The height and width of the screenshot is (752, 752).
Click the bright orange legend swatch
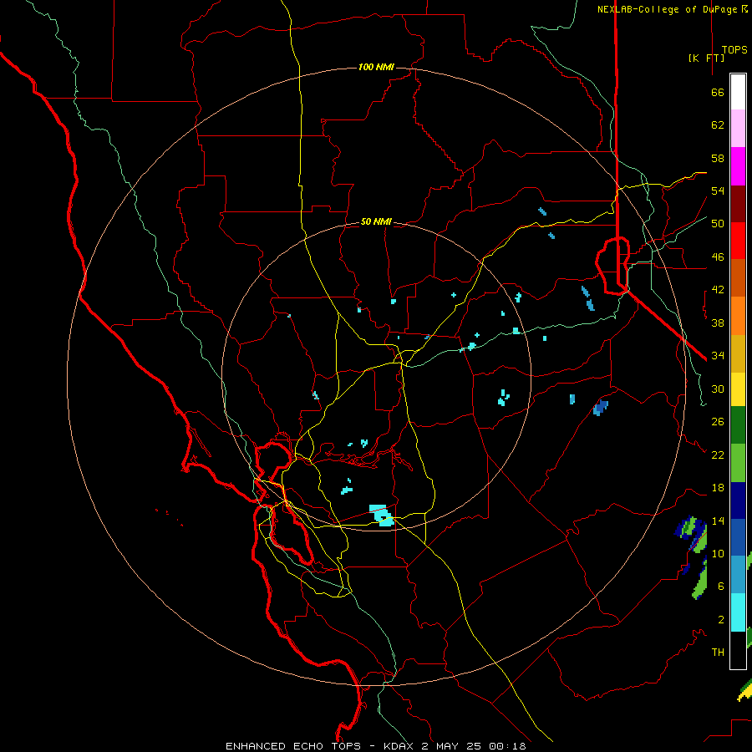738,316
